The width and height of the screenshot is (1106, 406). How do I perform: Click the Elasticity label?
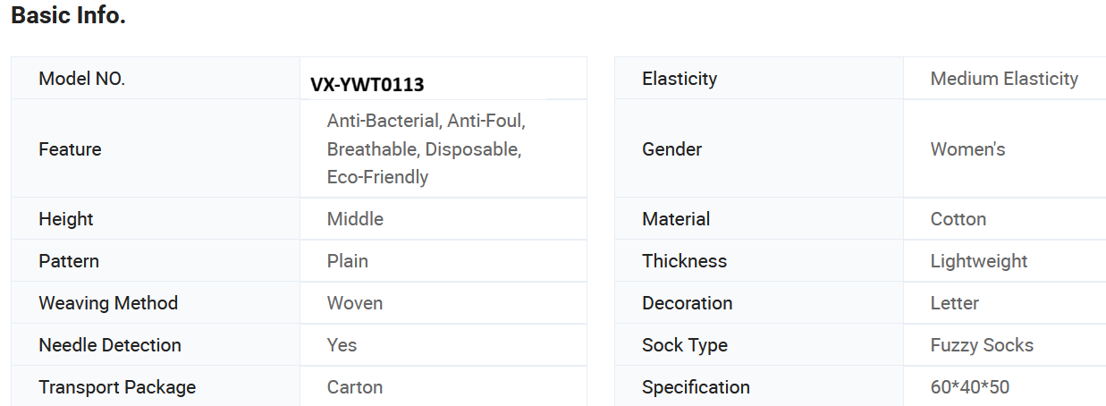click(x=680, y=79)
